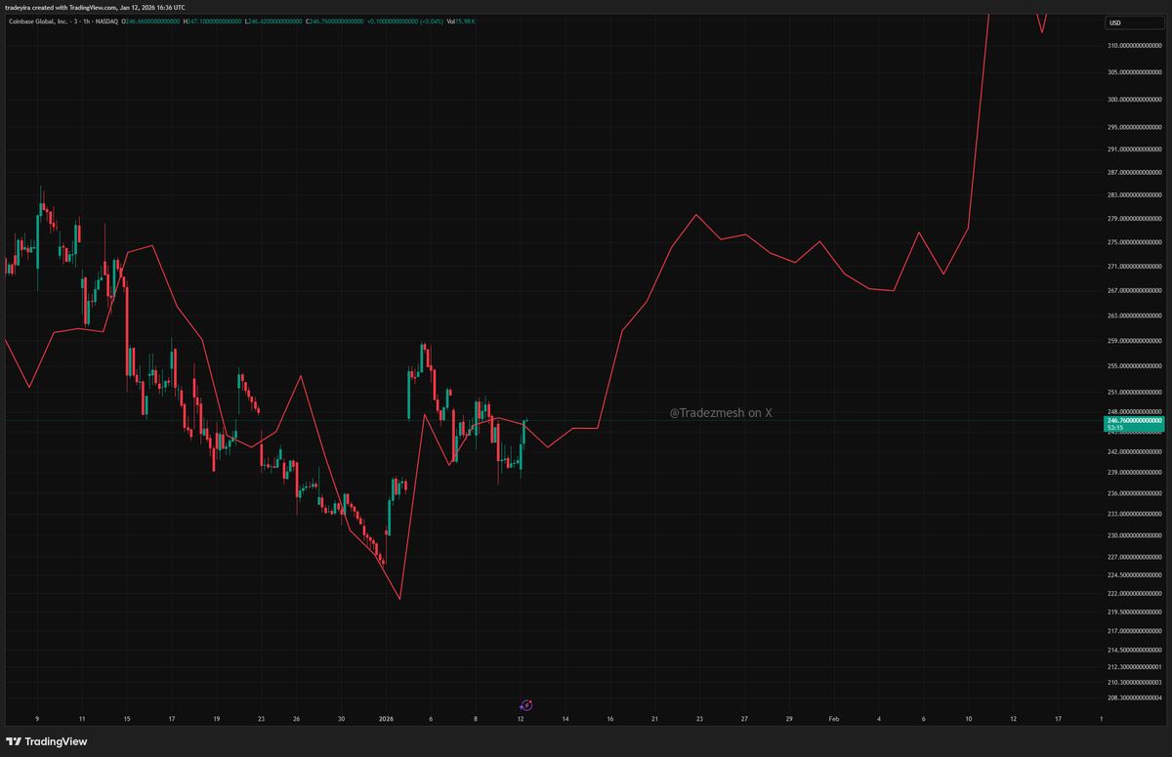Click date 9 on the time axis
Screen dimensions: 1172x757
37,719
